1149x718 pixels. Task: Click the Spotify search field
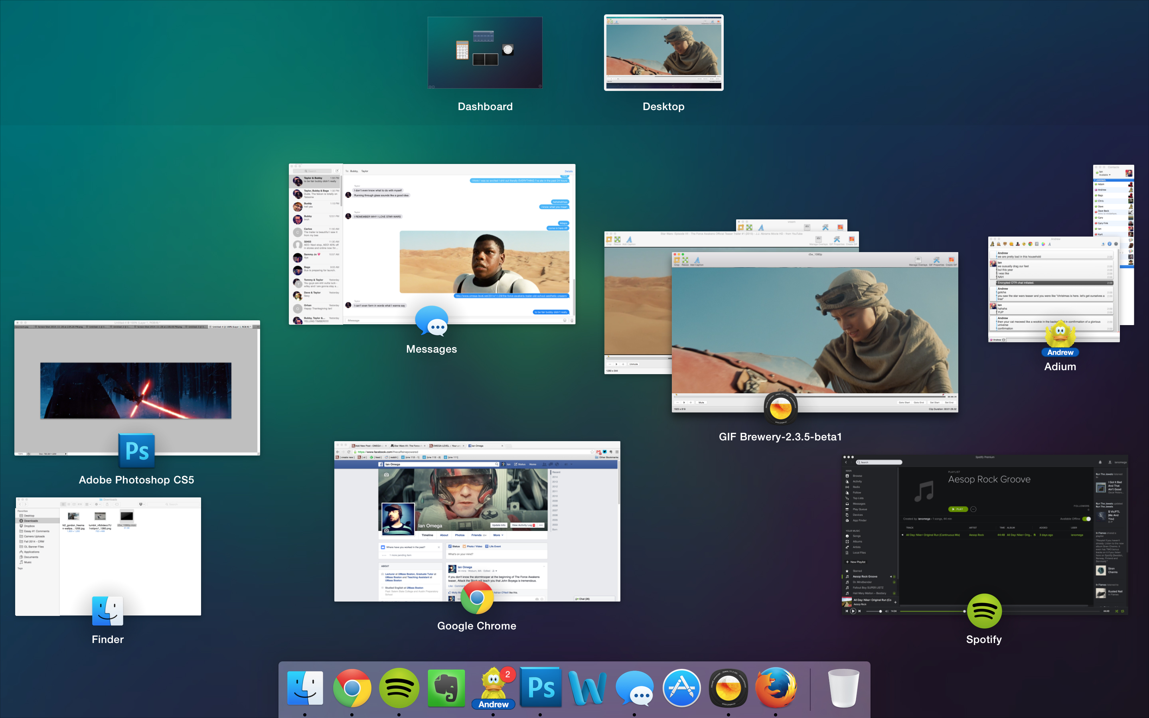pyautogui.click(x=879, y=462)
